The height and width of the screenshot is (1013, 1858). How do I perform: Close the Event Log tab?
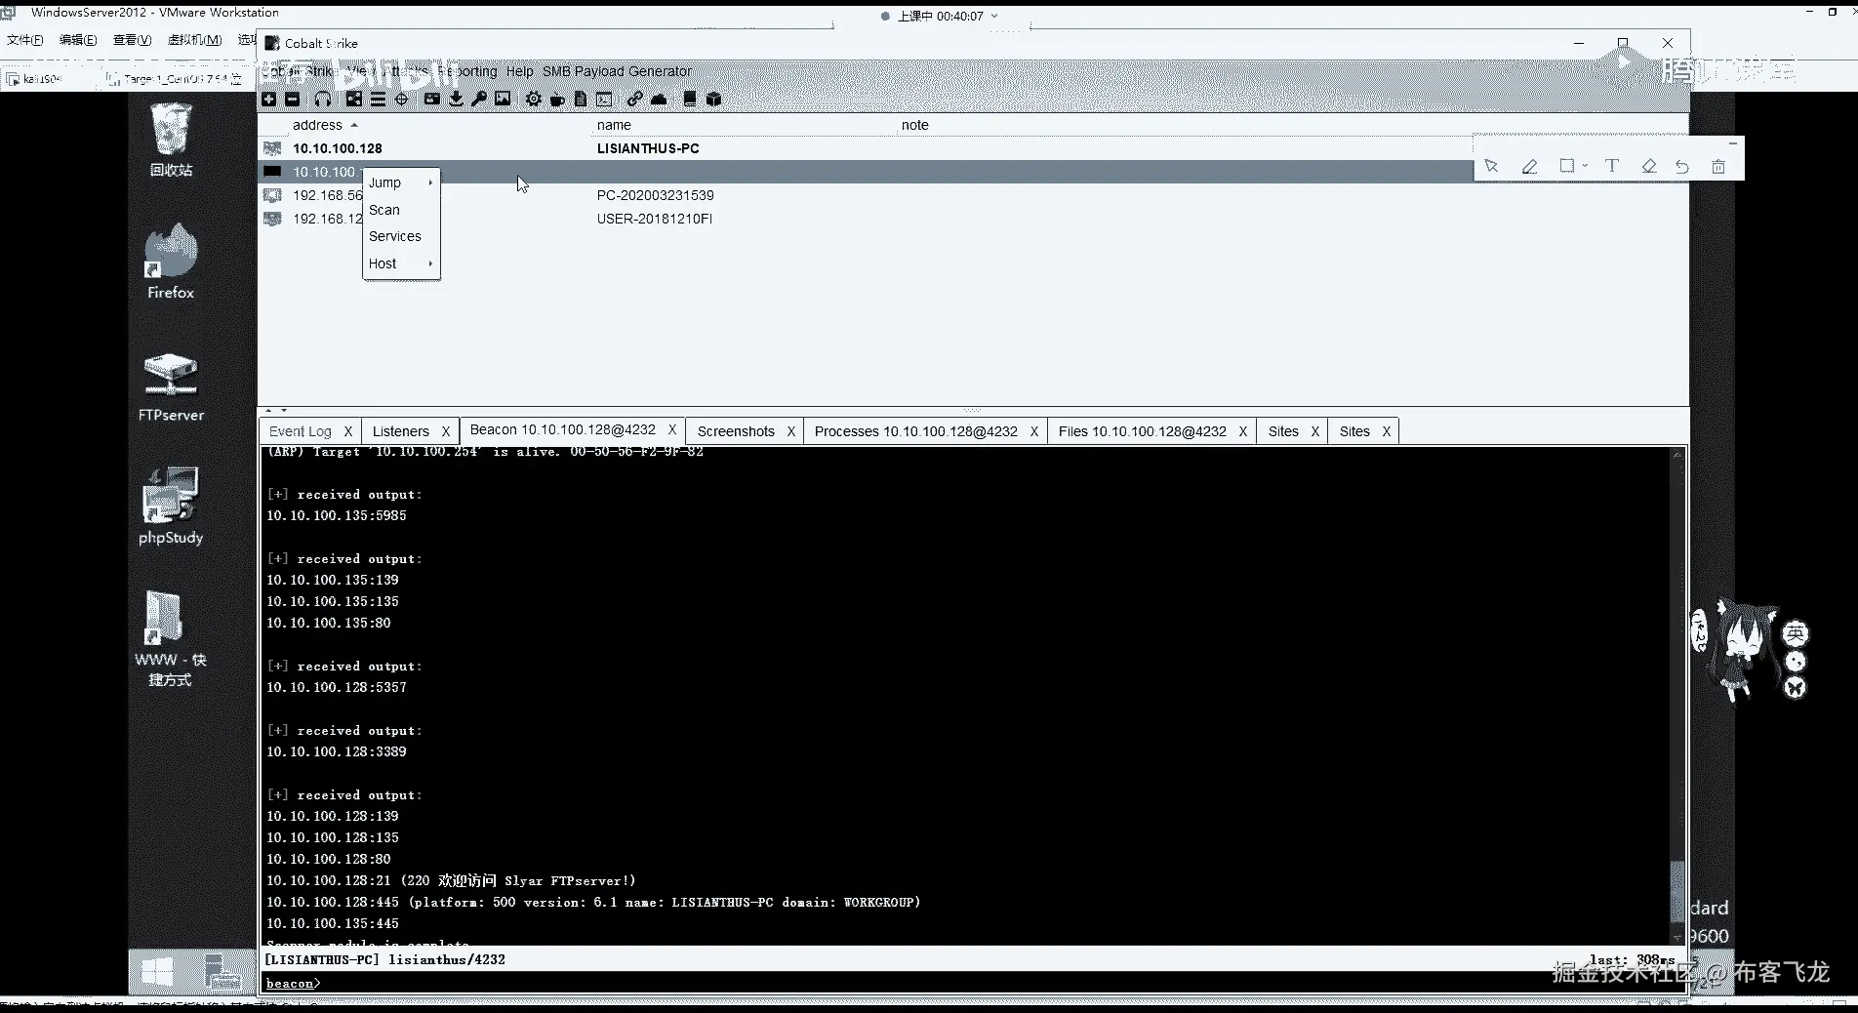coord(347,431)
